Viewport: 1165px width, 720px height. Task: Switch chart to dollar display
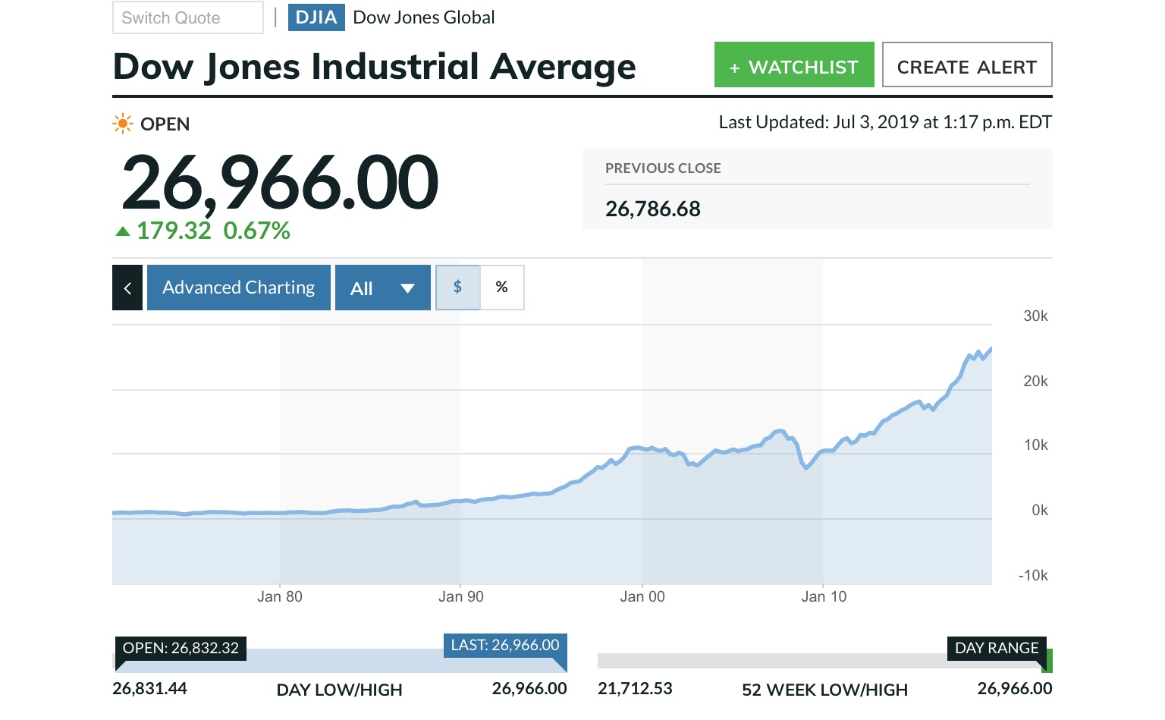[x=457, y=288]
